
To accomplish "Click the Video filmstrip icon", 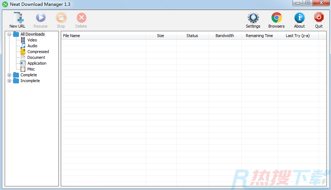I will tap(23, 40).
